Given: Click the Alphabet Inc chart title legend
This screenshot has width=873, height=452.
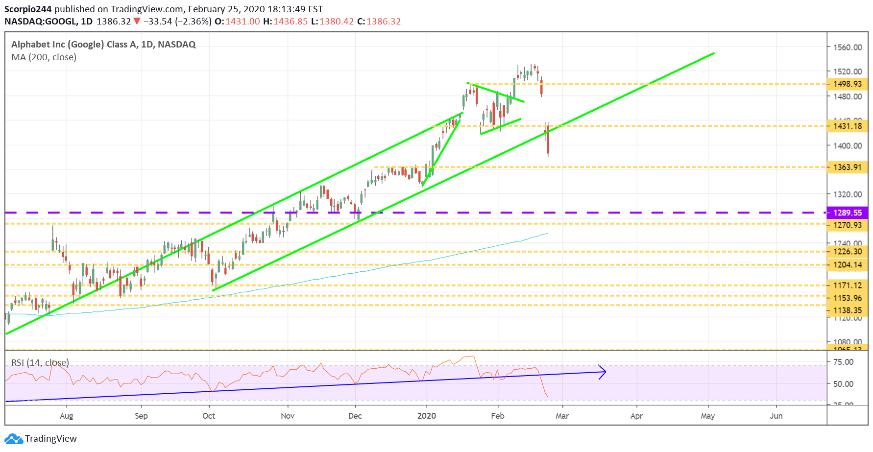Looking at the screenshot, I should 103,45.
